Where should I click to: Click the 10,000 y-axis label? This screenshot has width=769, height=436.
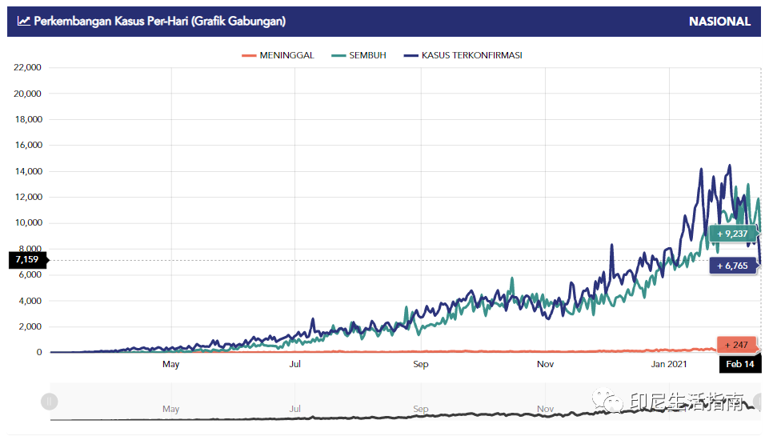[29, 222]
